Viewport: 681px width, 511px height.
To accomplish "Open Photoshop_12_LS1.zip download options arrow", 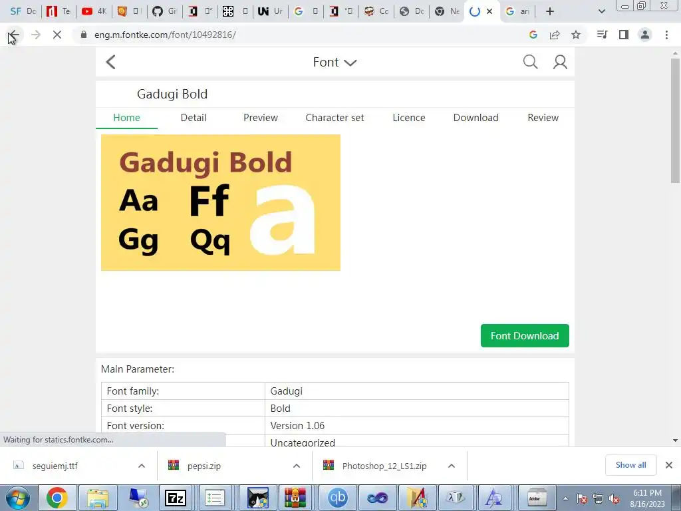I will [452, 466].
